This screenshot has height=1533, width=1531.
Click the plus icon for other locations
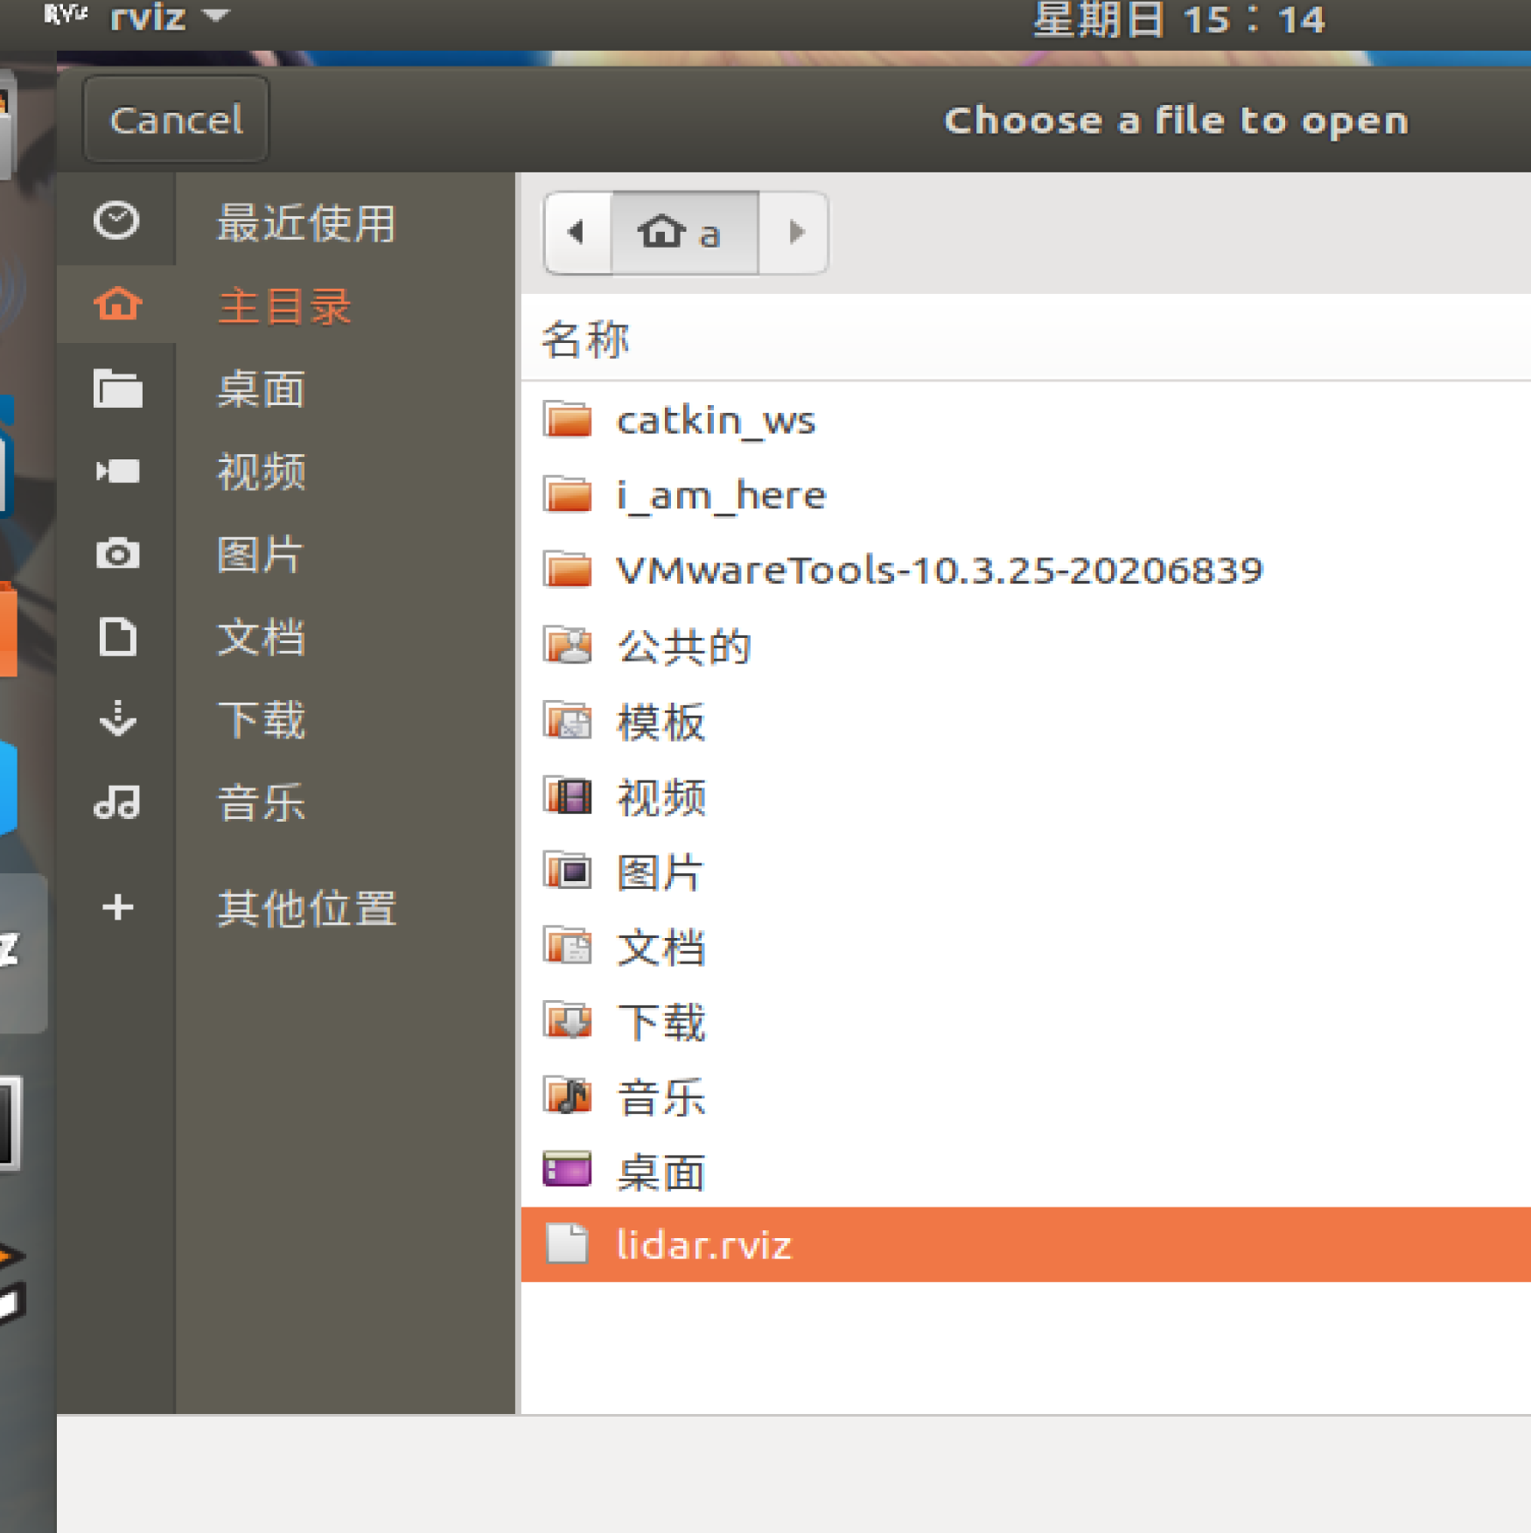pyautogui.click(x=117, y=907)
